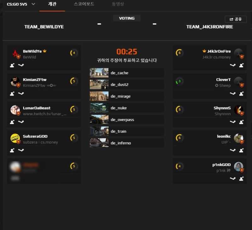Viewport: 252px width, 230px height.
Task: Click add-friend icon under BeWildYe
Action: click(12, 65)
